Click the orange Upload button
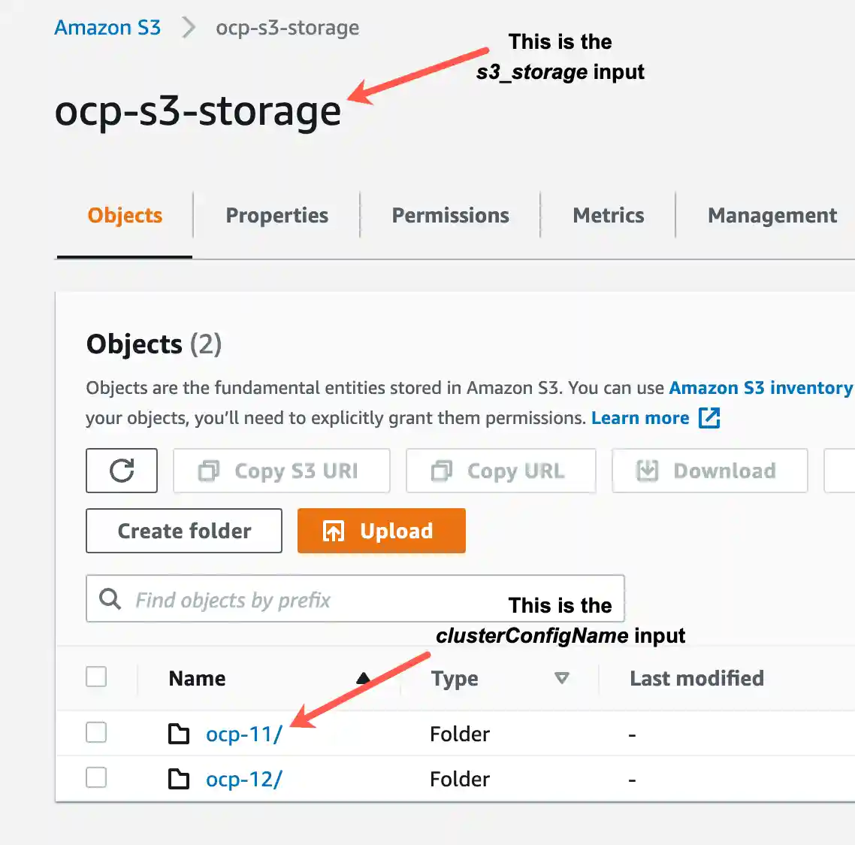855x845 pixels. point(381,531)
